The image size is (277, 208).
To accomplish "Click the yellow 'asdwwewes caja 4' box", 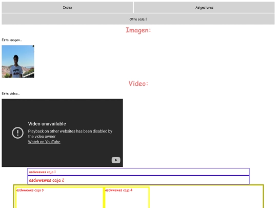I will coord(127,198).
